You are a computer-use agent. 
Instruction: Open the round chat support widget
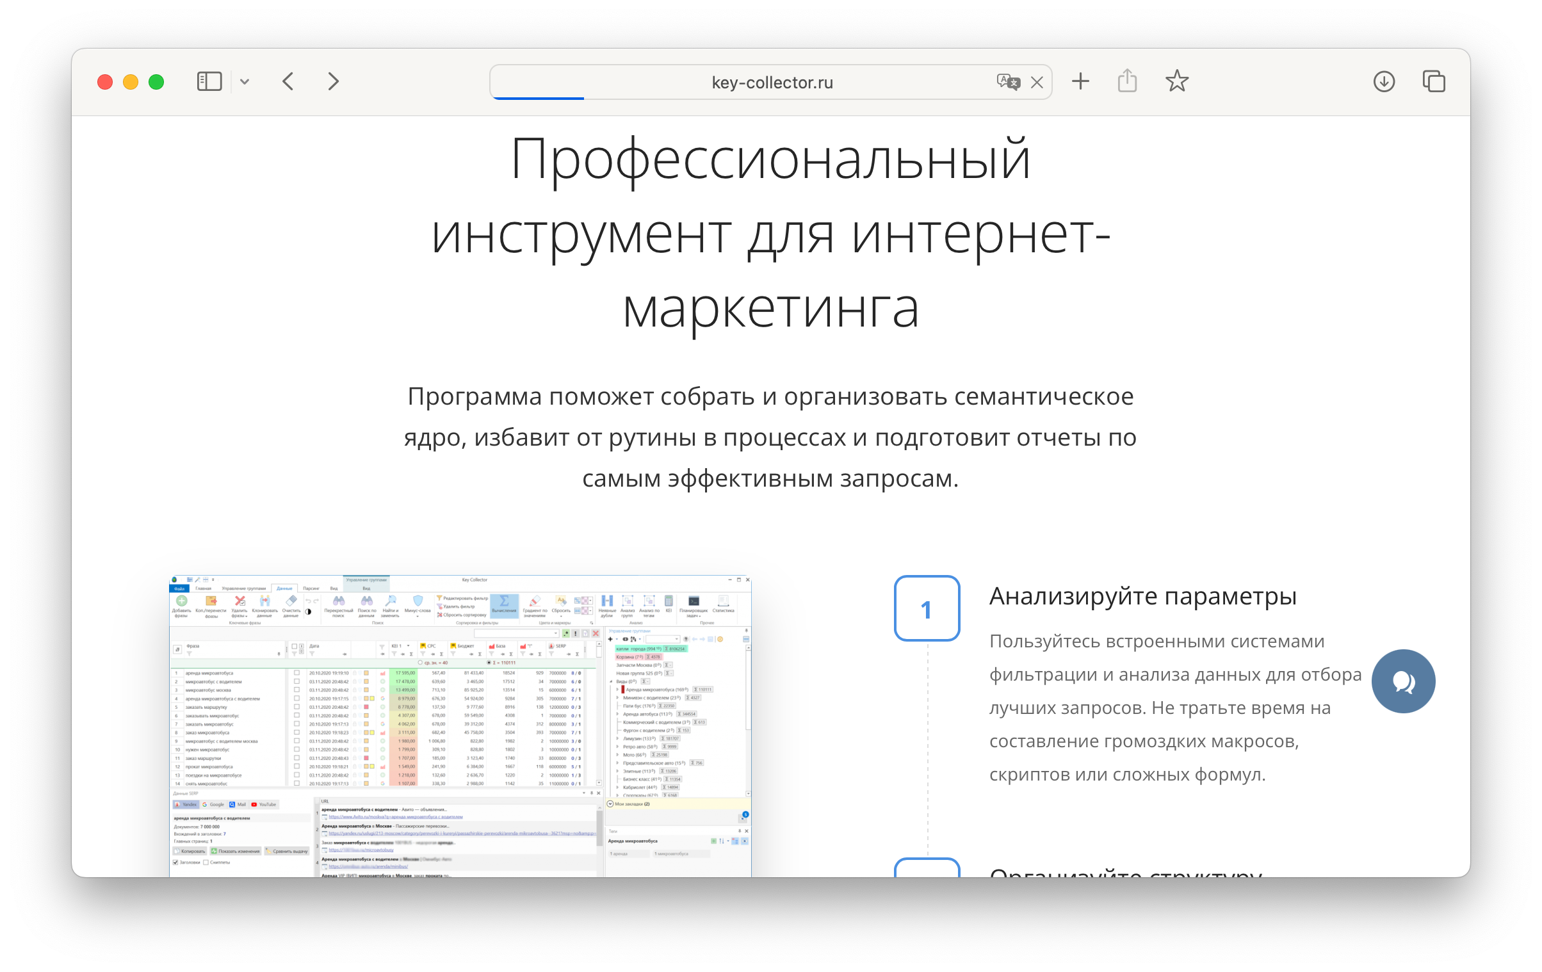pos(1403,681)
